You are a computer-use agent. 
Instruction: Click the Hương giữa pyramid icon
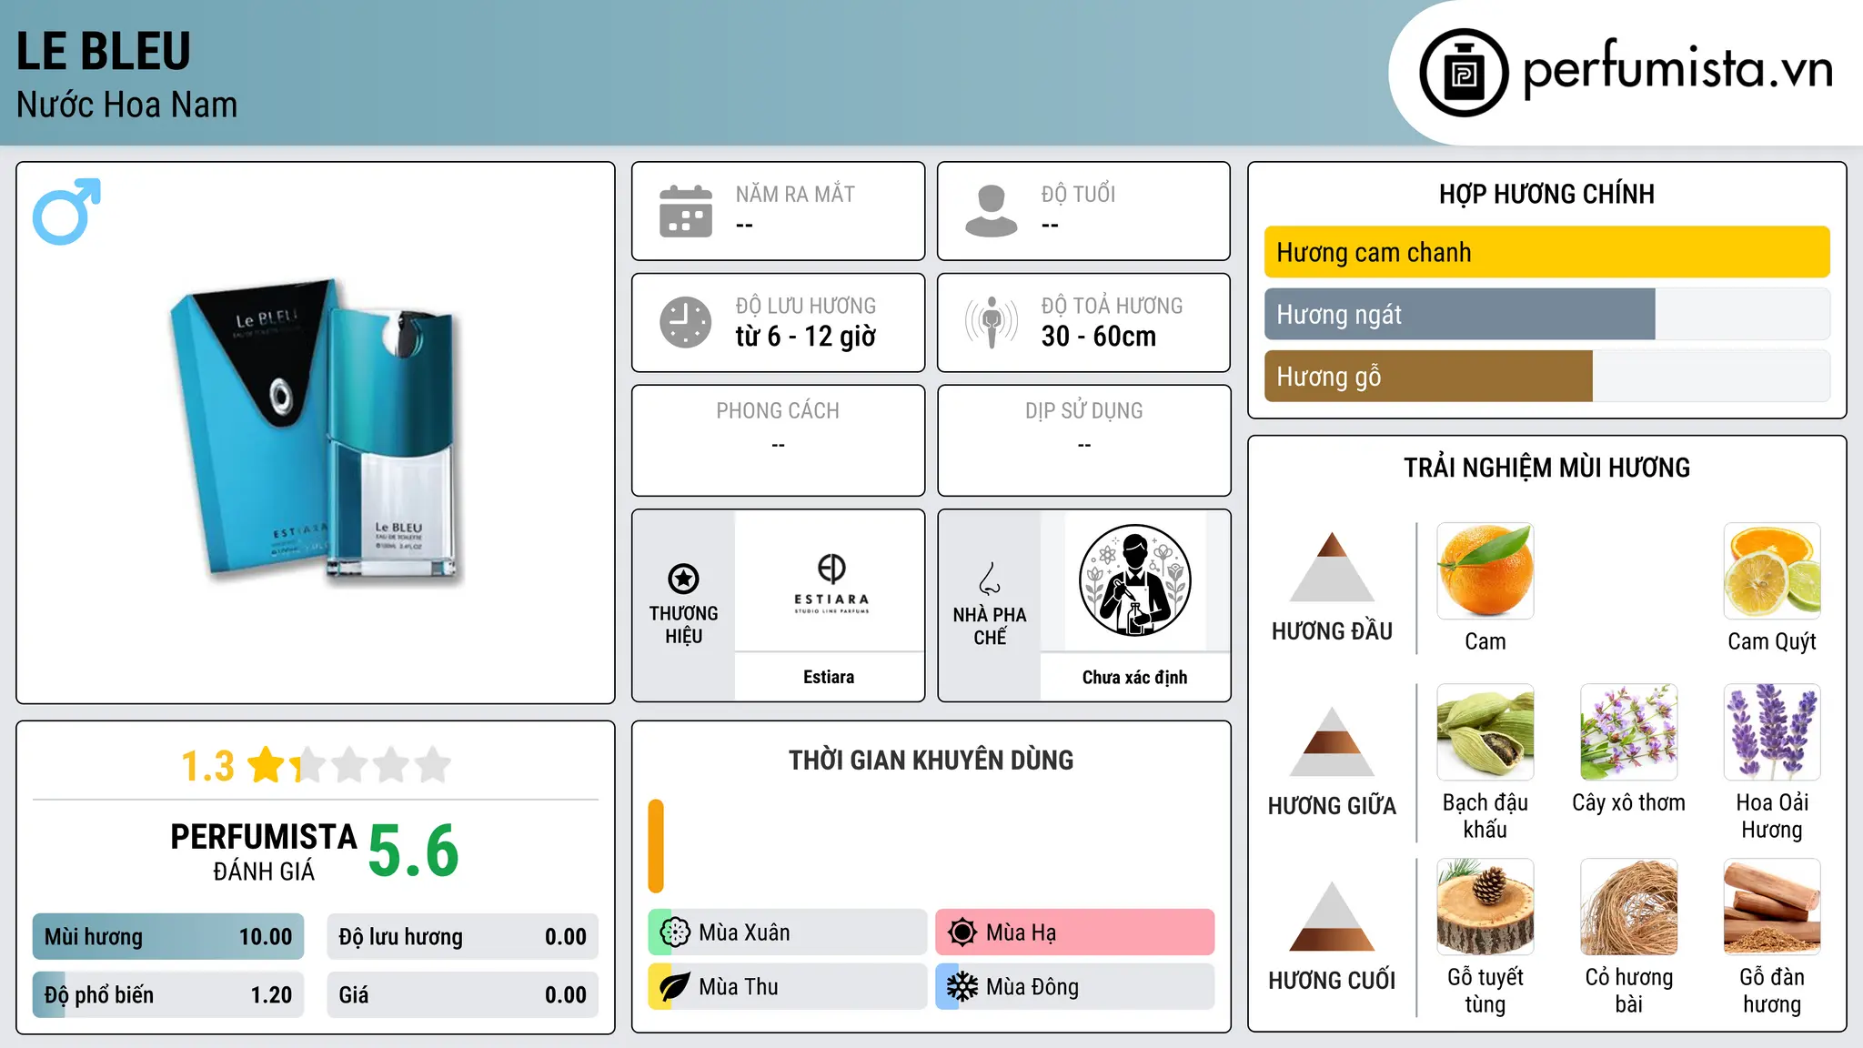pyautogui.click(x=1332, y=741)
